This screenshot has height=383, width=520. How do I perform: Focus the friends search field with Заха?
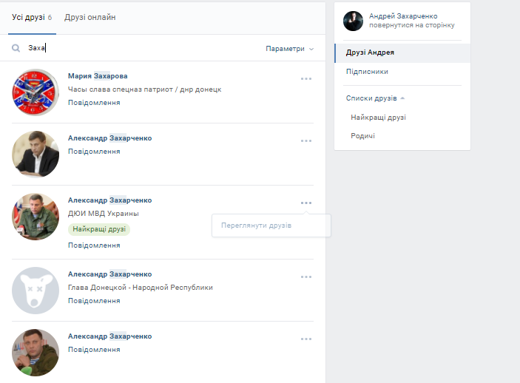141,48
